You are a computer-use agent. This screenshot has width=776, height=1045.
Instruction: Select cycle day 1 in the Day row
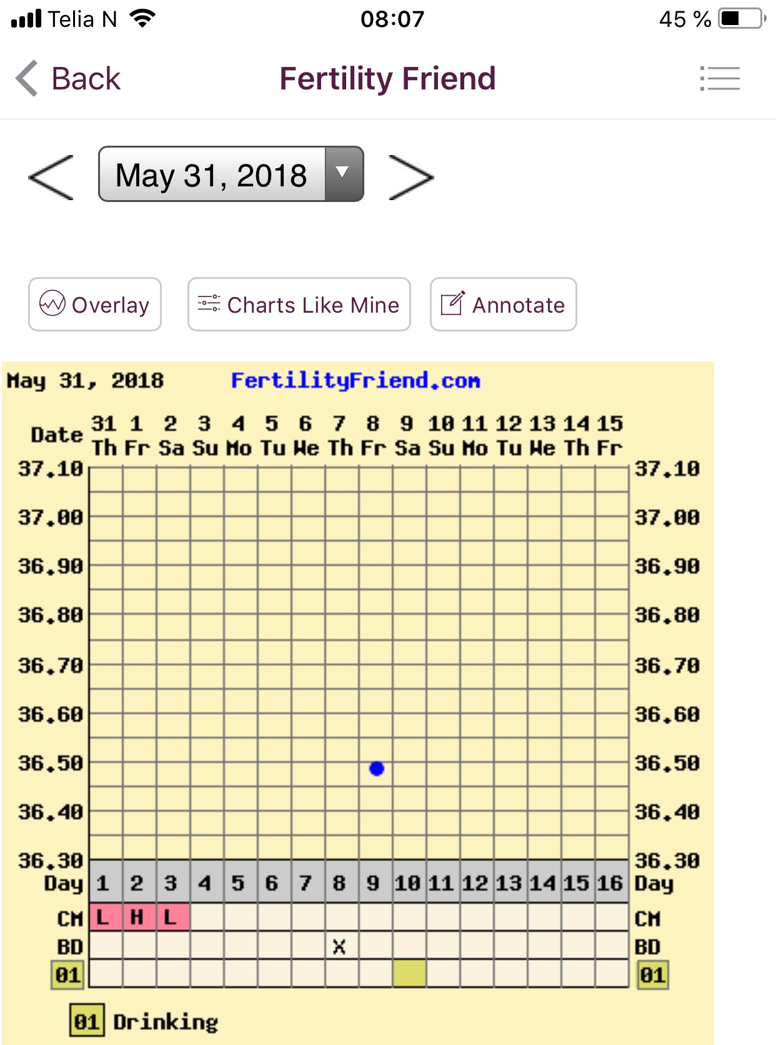coord(103,882)
